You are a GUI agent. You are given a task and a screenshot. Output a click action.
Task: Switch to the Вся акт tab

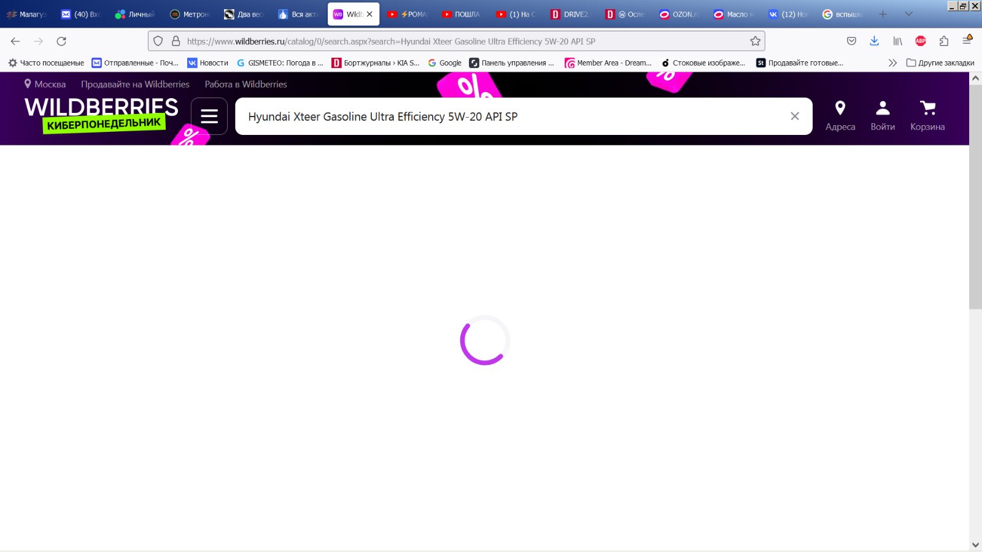298,14
